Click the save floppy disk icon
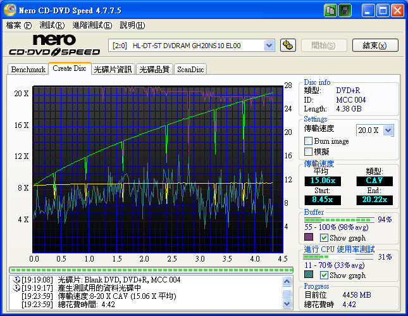Image resolution: width=408 pixels, height=316 pixels. click(345, 11)
